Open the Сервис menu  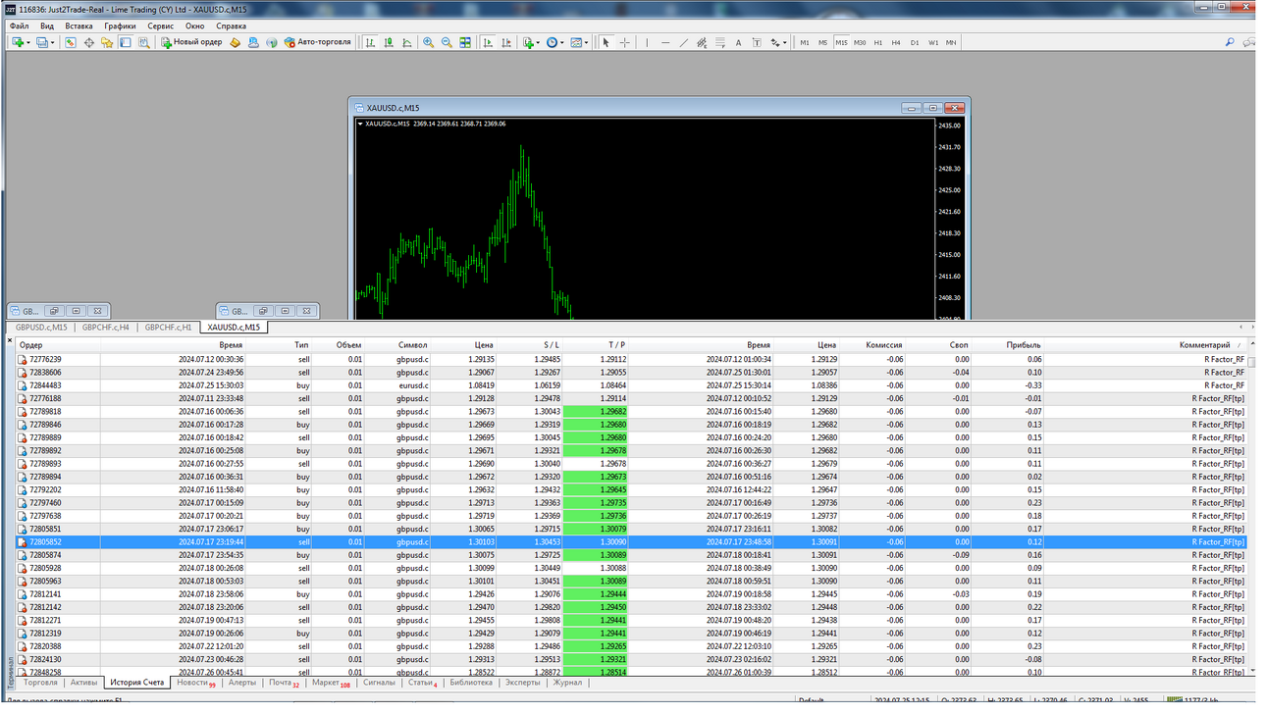coord(161,26)
